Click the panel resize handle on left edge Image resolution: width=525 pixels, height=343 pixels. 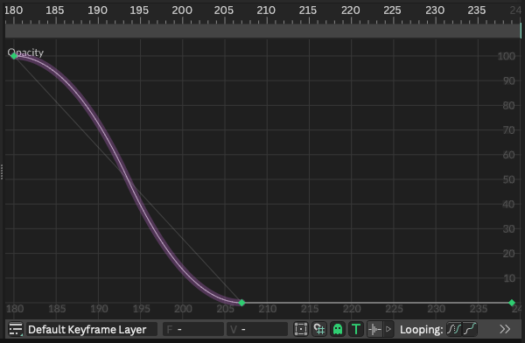click(x=2, y=171)
